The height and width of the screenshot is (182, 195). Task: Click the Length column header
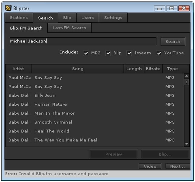tap(134, 69)
